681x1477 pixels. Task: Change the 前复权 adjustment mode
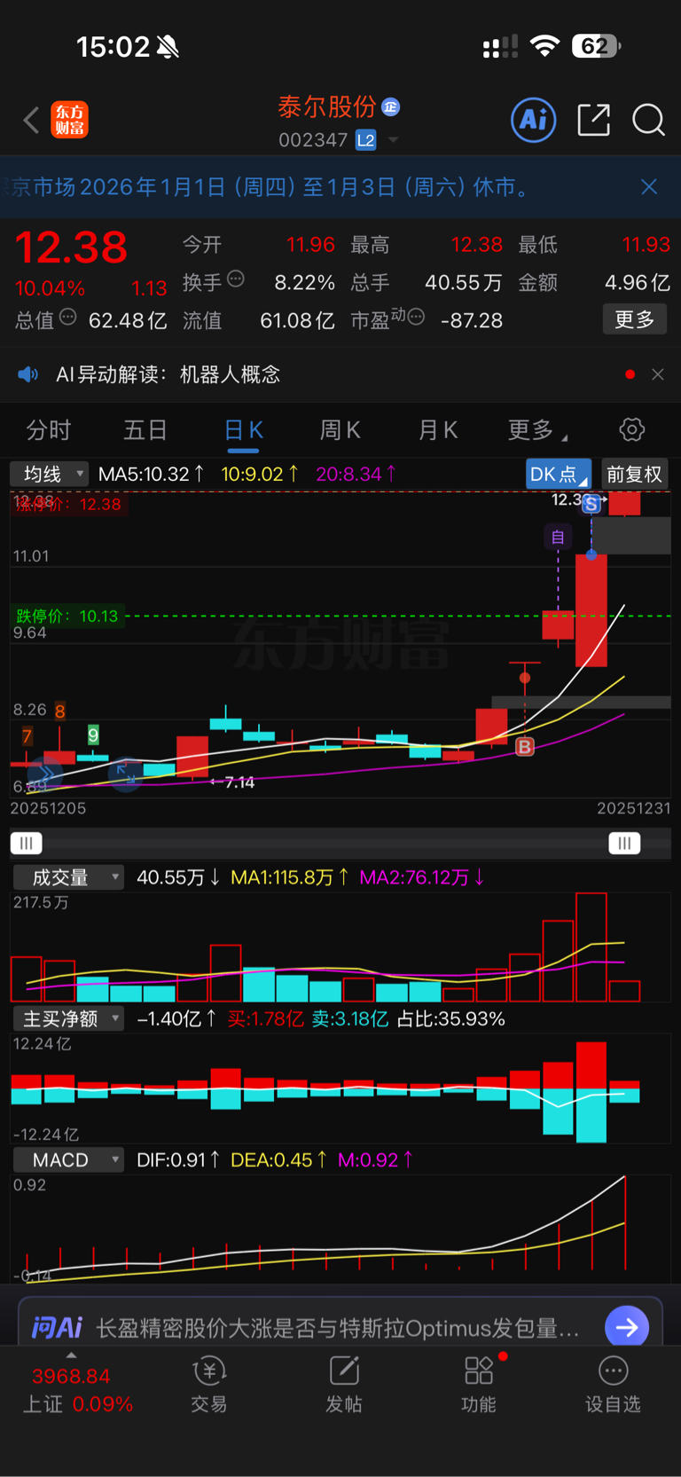(634, 474)
